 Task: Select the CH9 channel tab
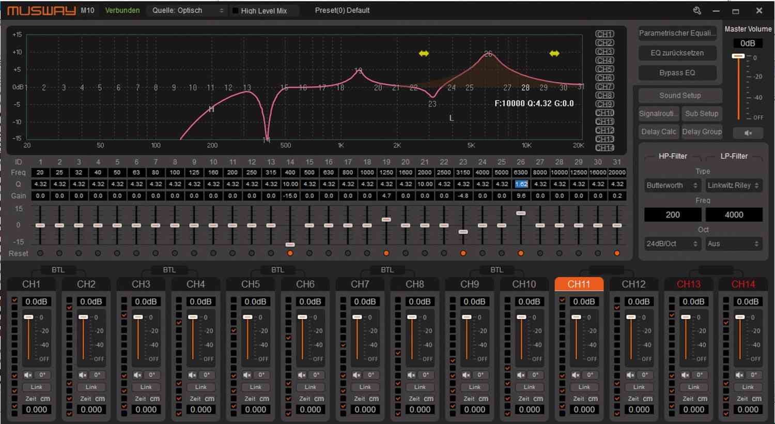469,284
